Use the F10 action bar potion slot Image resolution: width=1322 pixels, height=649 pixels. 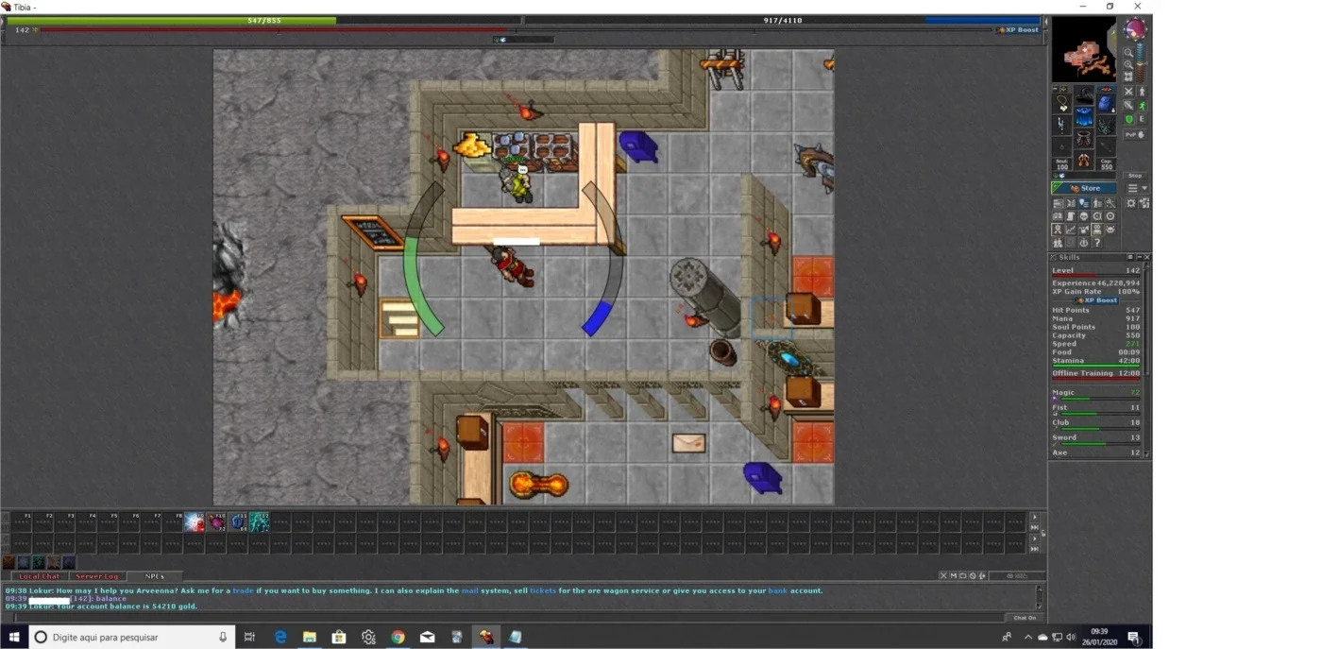coord(216,522)
